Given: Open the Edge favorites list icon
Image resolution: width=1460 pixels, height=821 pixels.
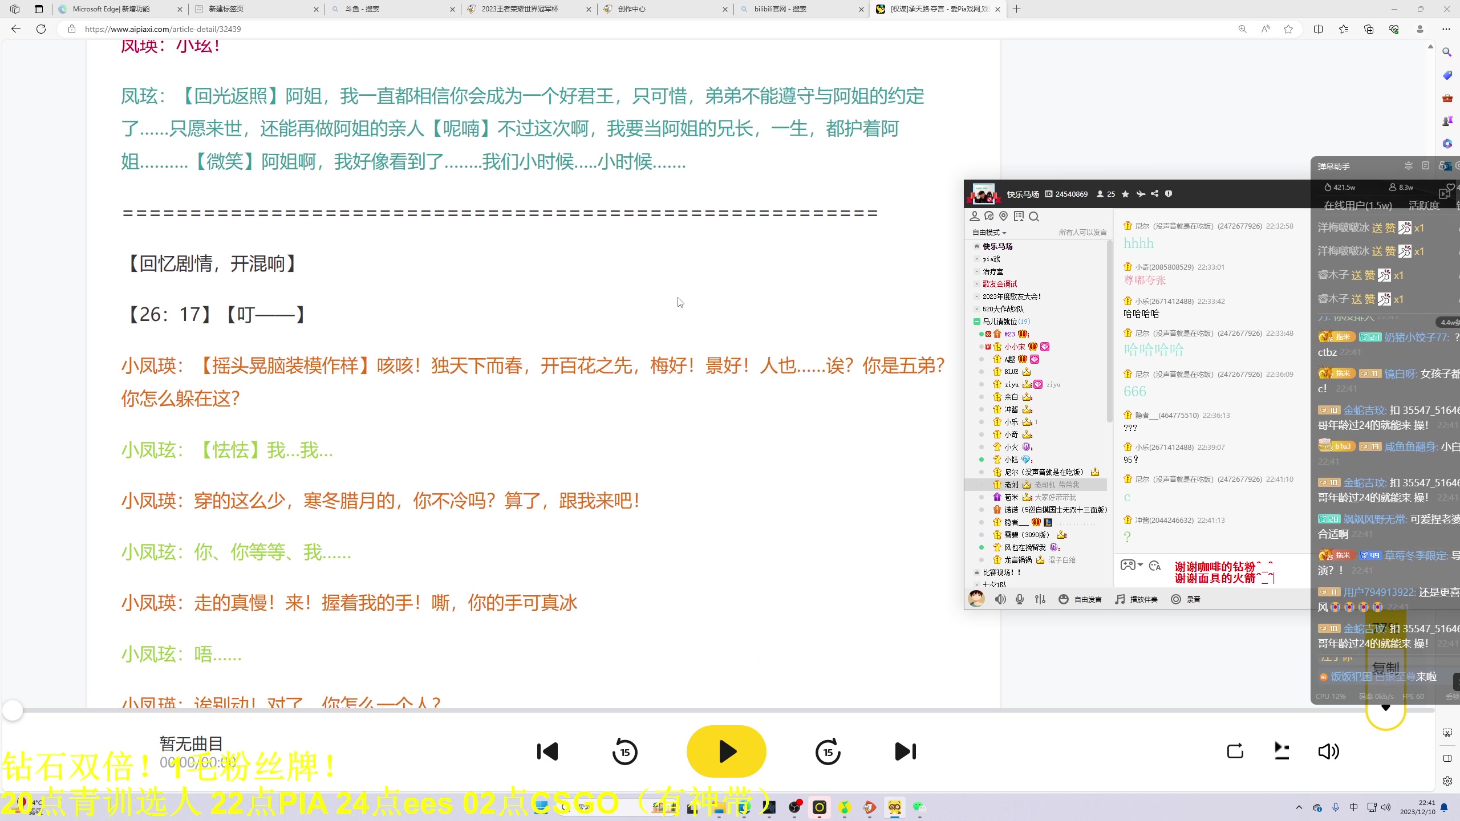Looking at the screenshot, I should (1344, 29).
